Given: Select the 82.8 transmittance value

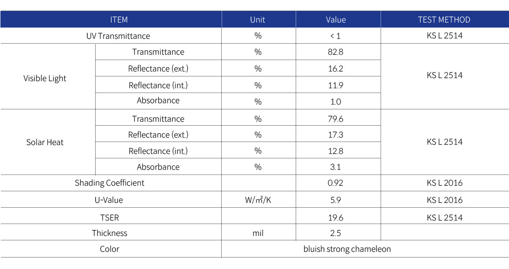Looking at the screenshot, I should click(x=336, y=52).
